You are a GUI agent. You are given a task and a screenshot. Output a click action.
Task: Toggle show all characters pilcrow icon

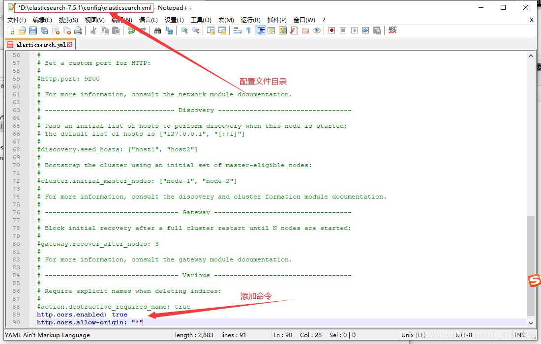click(x=248, y=30)
